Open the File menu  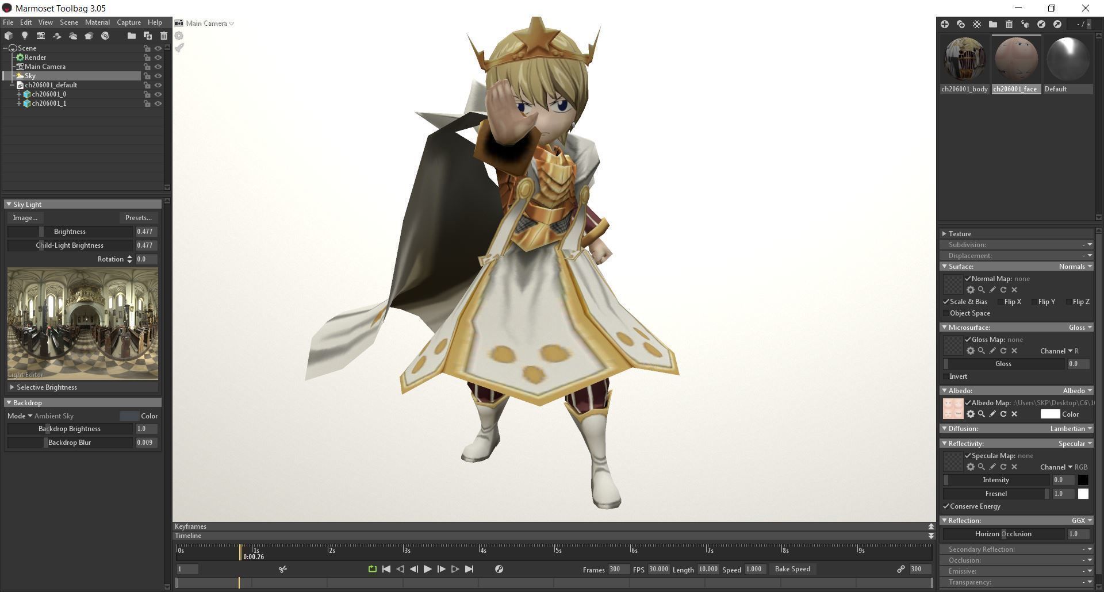(8, 22)
